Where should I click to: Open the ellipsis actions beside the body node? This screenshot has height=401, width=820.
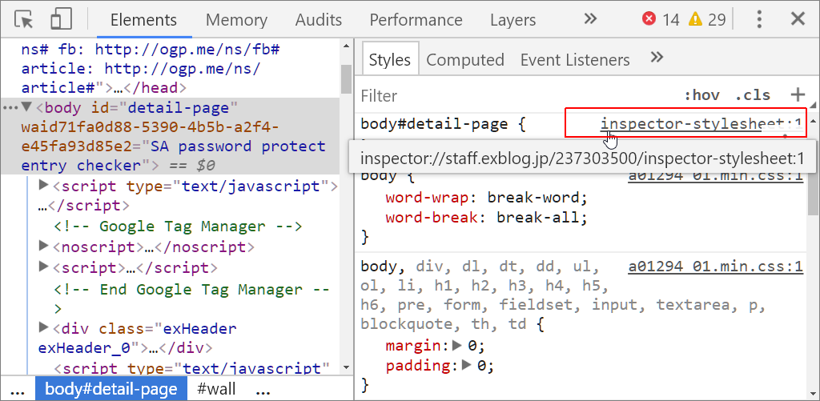[x=10, y=108]
